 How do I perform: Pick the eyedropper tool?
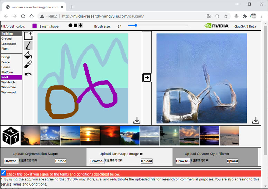[28, 65]
